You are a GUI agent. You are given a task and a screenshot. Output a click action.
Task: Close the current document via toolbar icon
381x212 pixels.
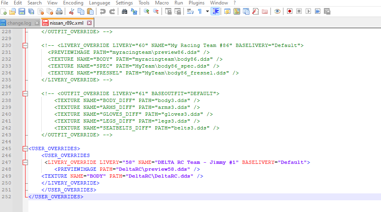40,11
